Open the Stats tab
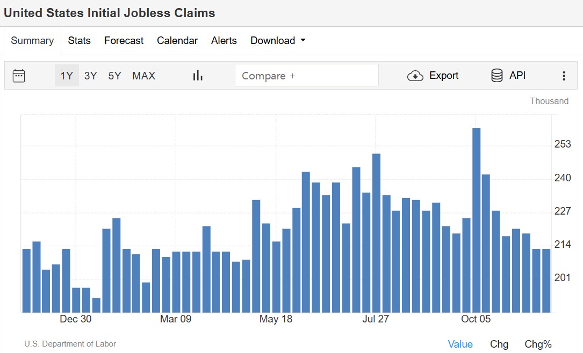Screen dimensions: 583x353 [79, 40]
